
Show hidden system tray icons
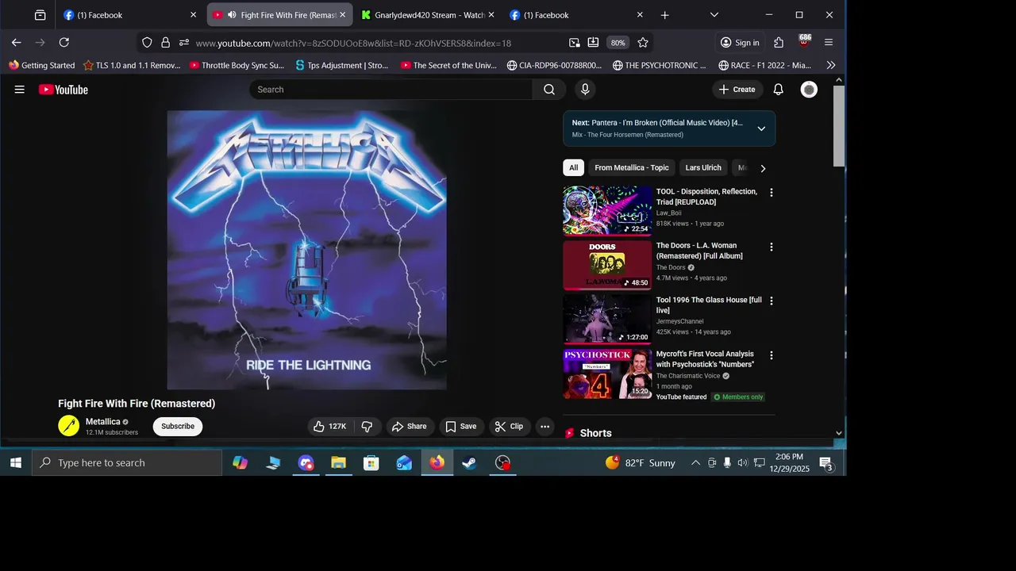click(695, 463)
